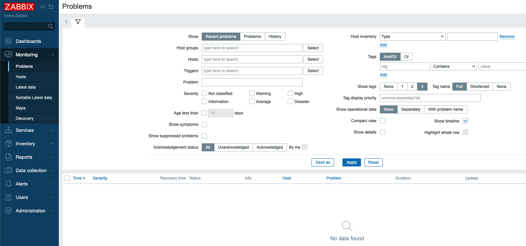Open the tag Contains operator dropdown
526x246 pixels.
(x=454, y=66)
